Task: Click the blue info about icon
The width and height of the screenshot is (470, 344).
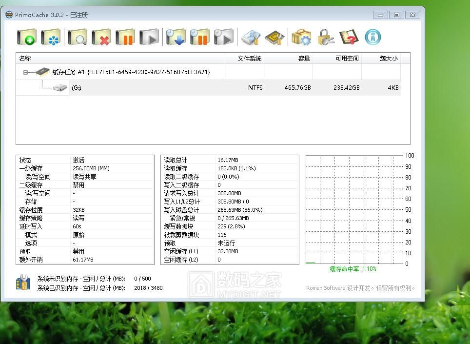Action: click(x=372, y=37)
